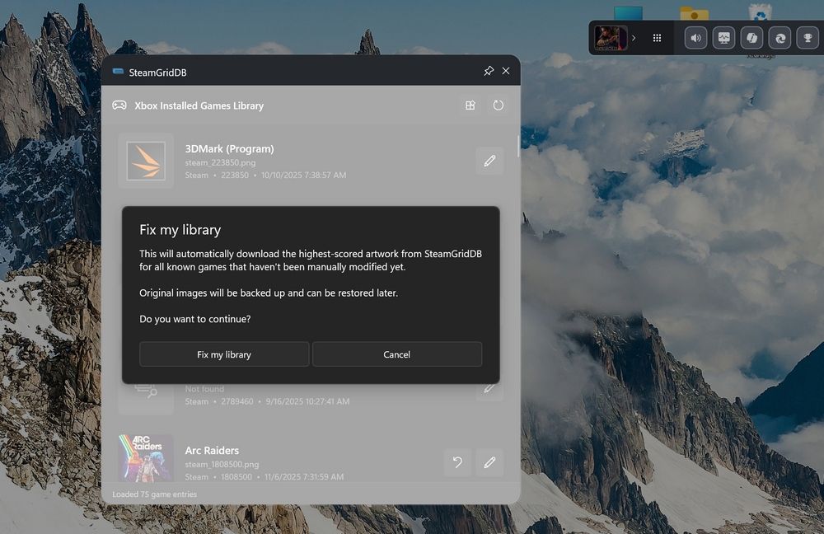Cancel the Fix my library dialog
The image size is (824, 534).
coord(397,354)
